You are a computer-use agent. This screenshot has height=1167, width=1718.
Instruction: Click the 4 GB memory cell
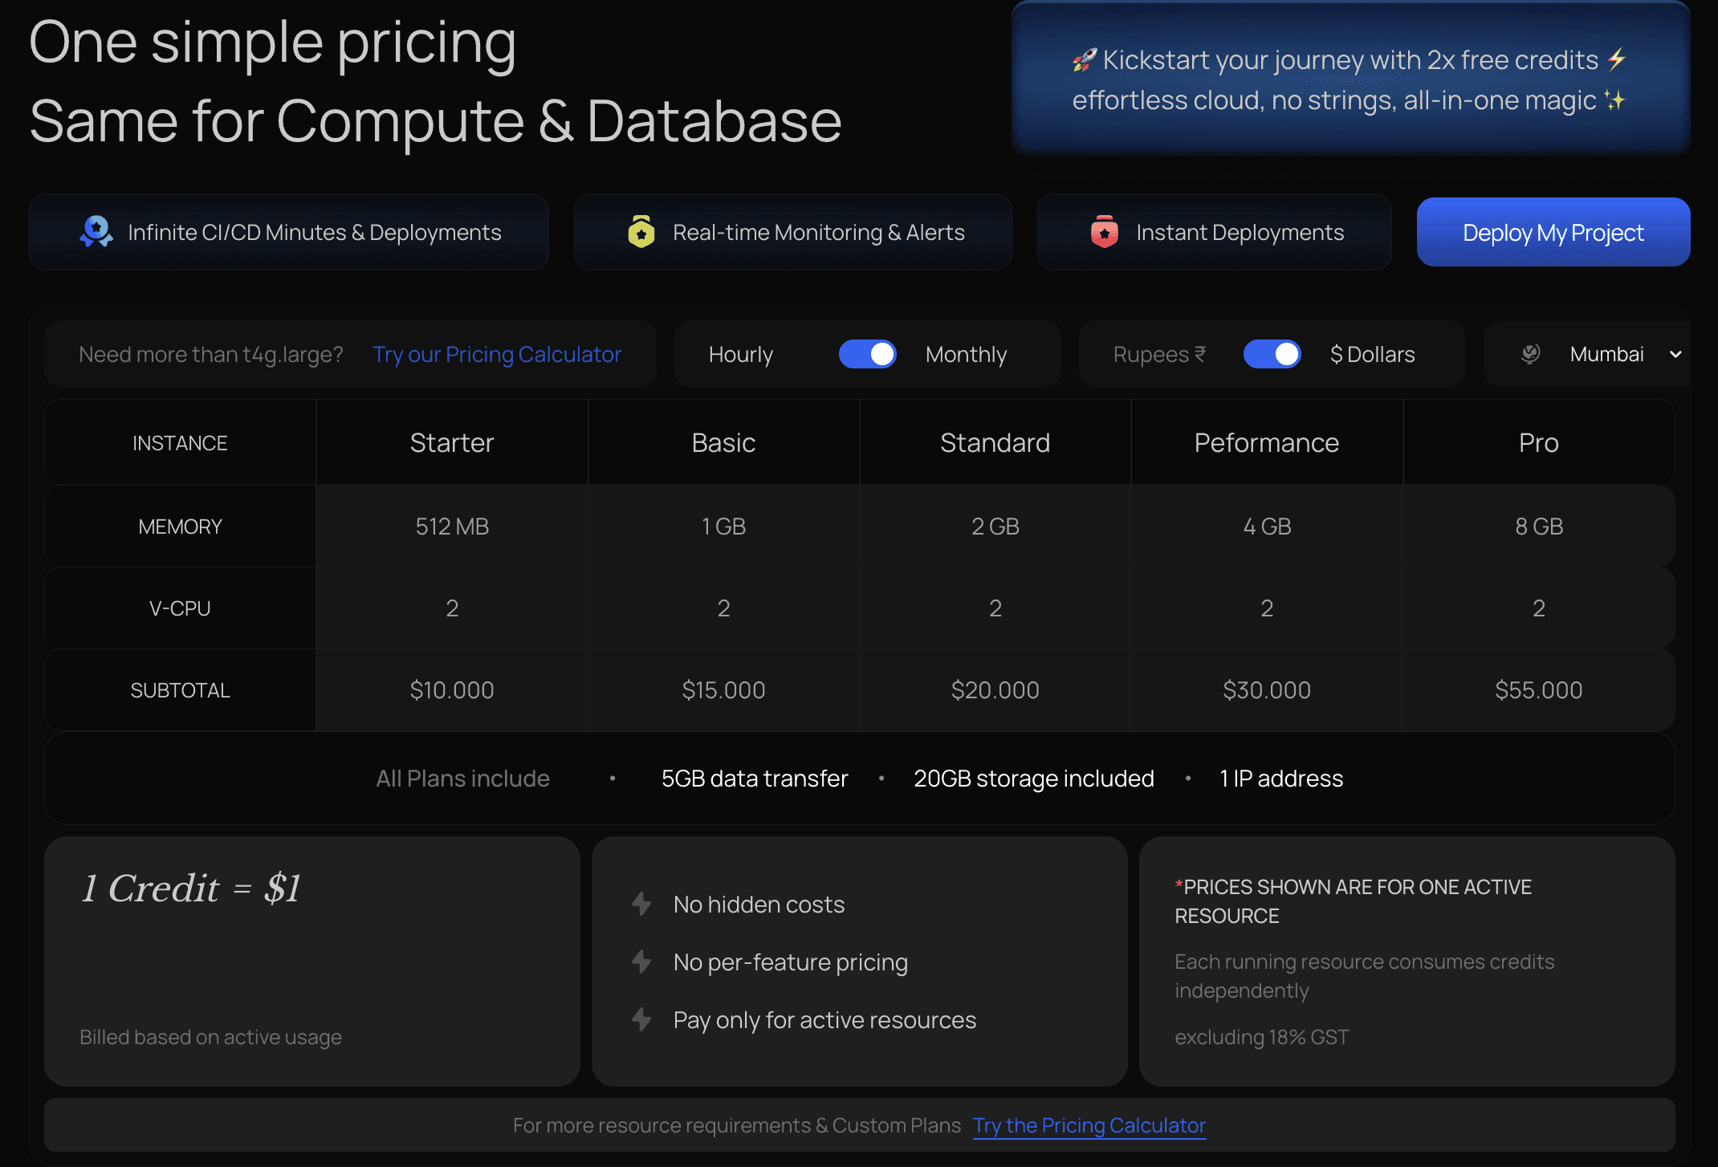coord(1267,527)
